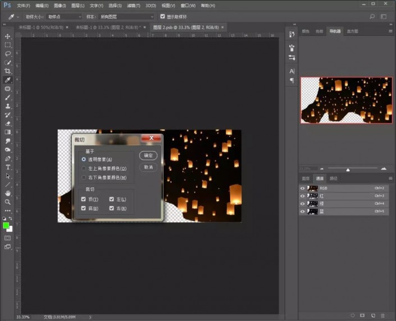Open tool preset picker arrow
The width and height of the screenshot is (396, 321).
(x=18, y=17)
